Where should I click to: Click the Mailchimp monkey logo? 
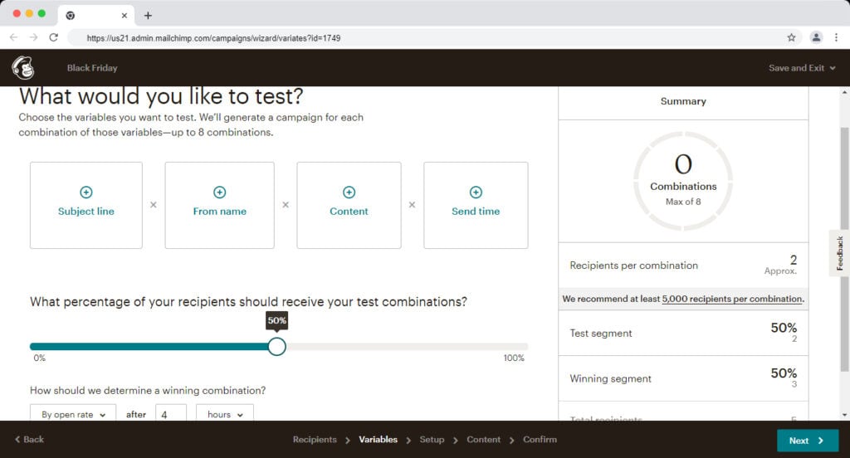[22, 68]
